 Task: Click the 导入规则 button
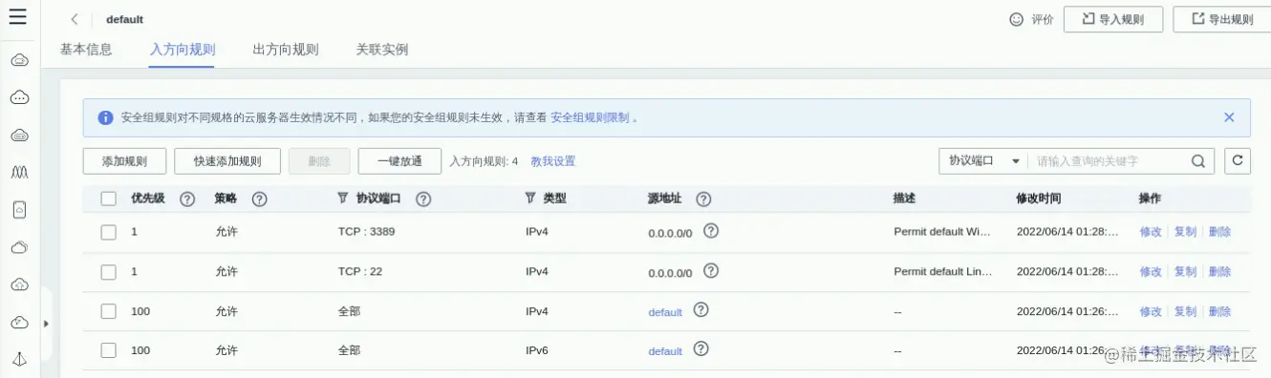pos(1113,19)
